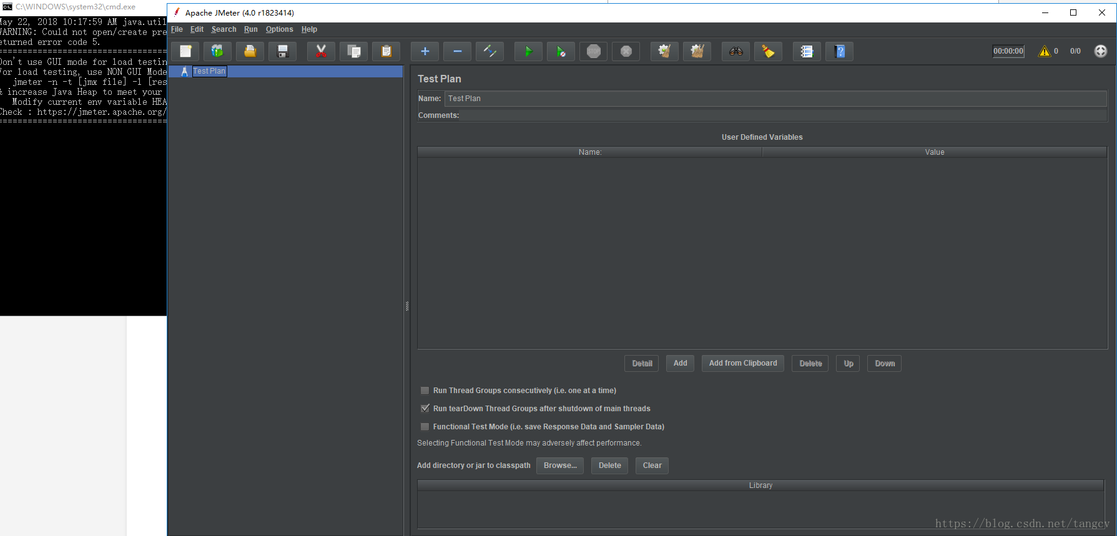The height and width of the screenshot is (536, 1117).
Task: Click the Detail button
Action: (x=642, y=363)
